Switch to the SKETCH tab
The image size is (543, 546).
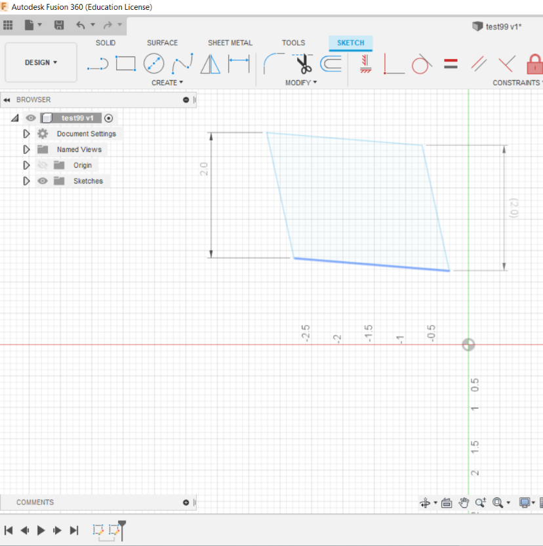351,43
